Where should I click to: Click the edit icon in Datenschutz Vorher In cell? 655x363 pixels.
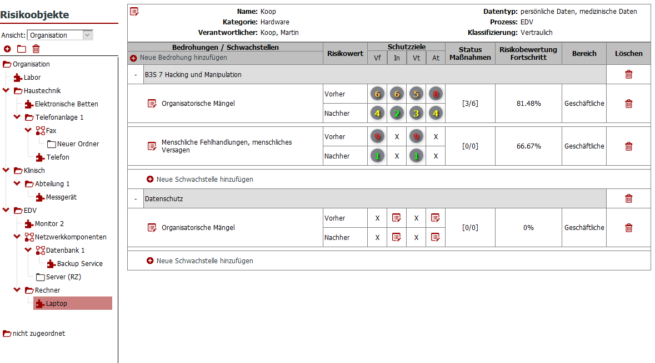click(x=396, y=218)
